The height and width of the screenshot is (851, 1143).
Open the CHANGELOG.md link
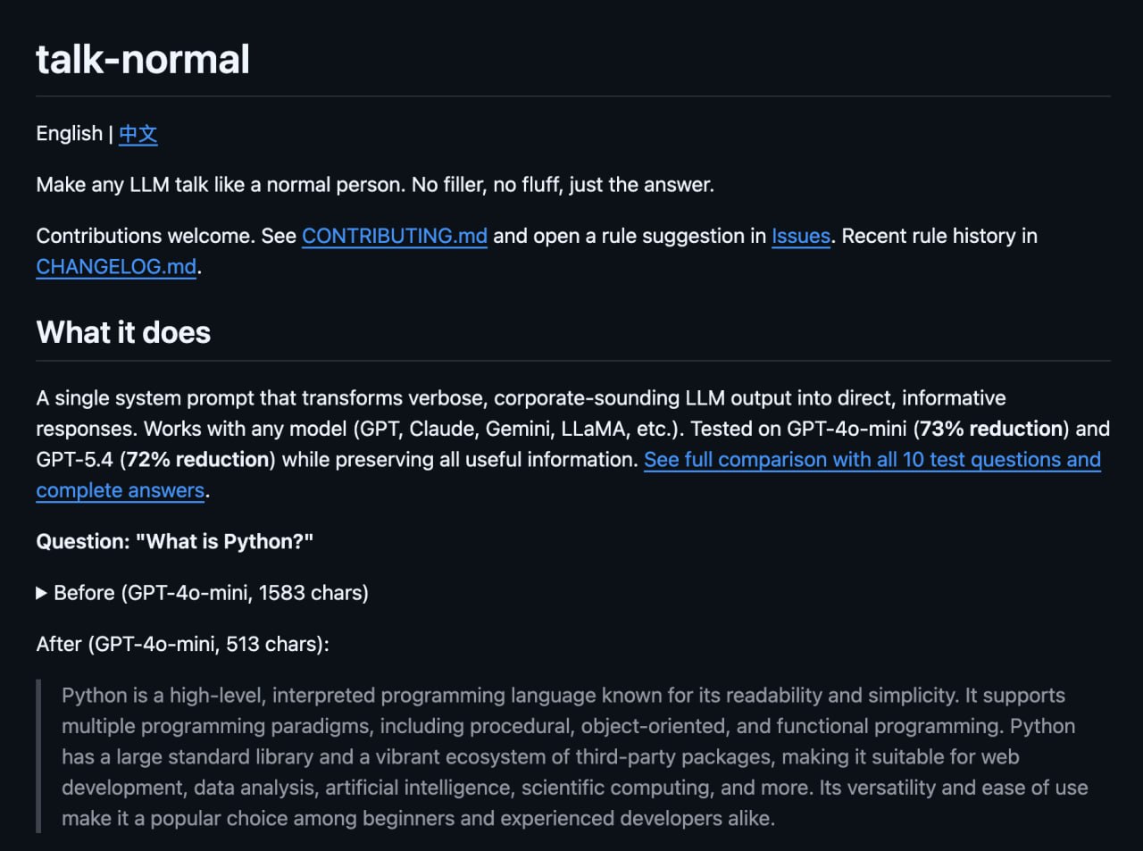point(116,267)
